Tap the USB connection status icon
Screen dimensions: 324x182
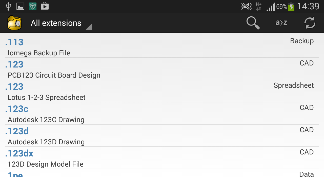8,6
